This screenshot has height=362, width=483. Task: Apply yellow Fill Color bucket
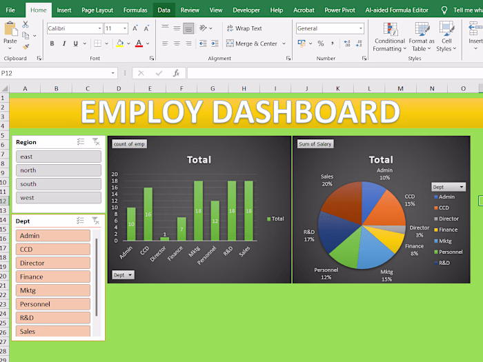point(120,43)
